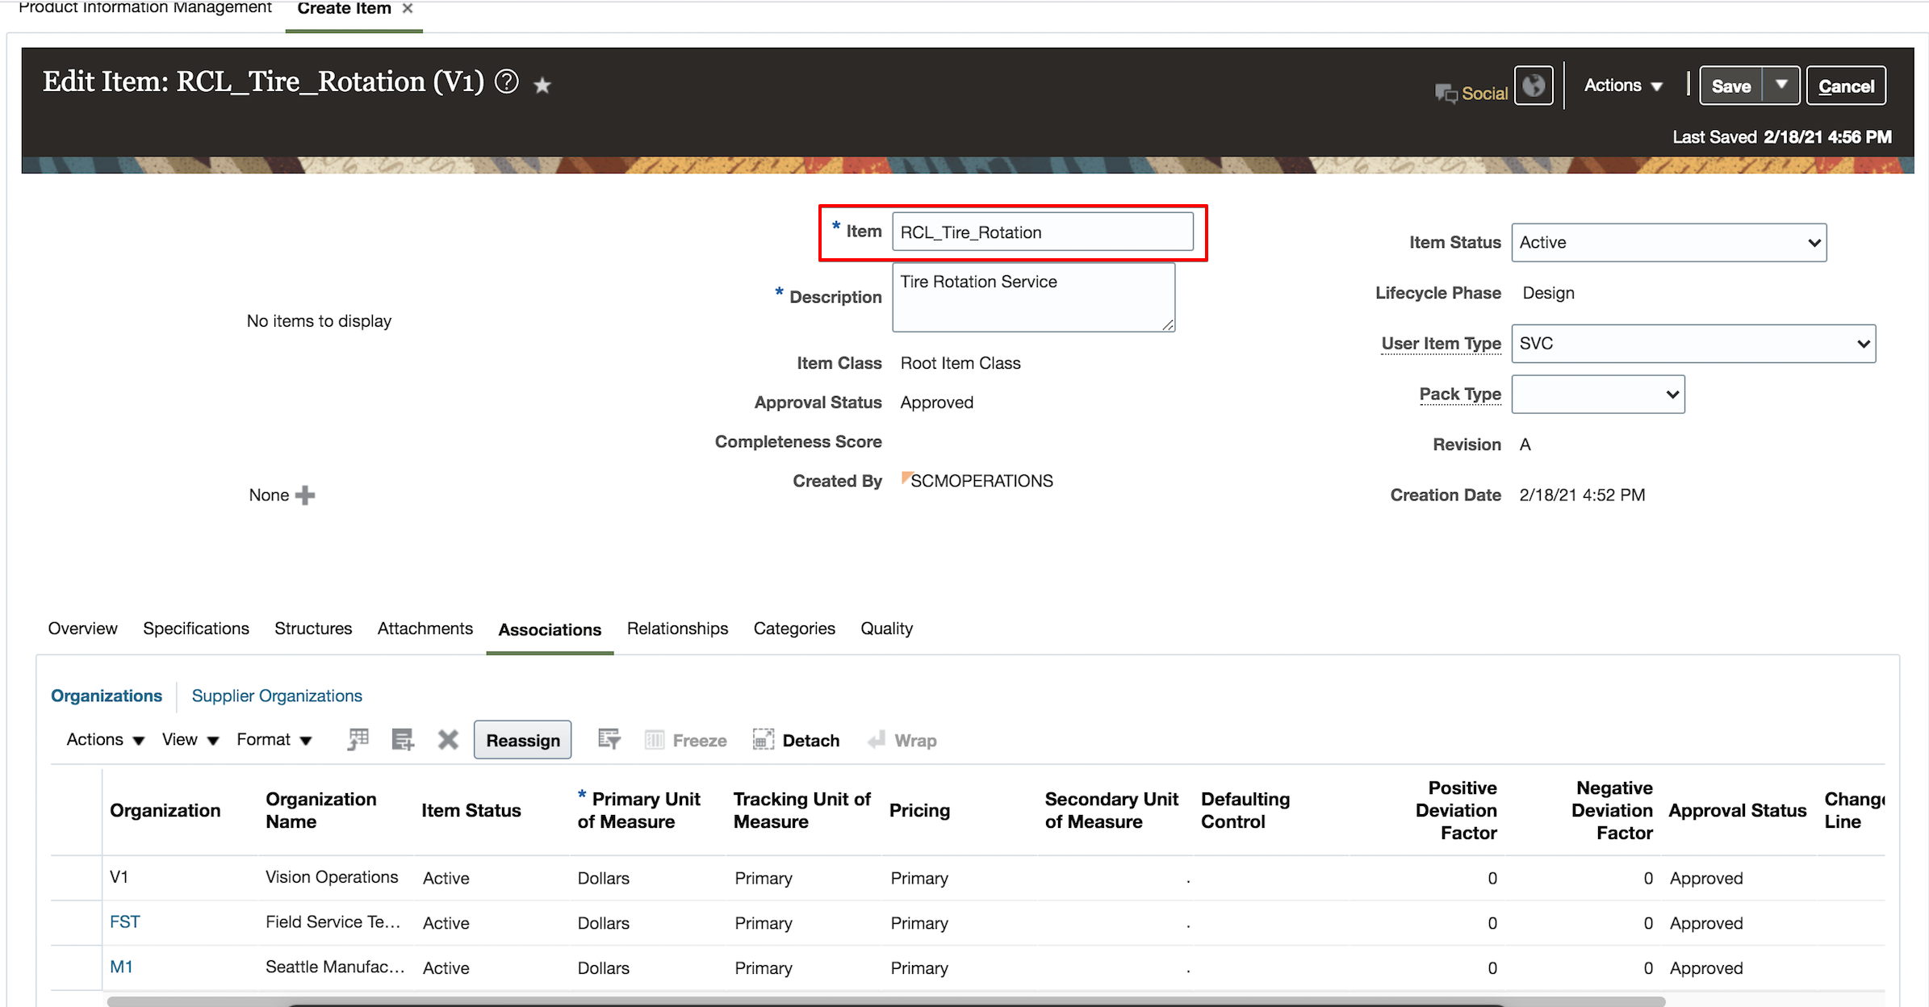Viewport: 1929px width, 1007px height.
Task: Open the Item Status dropdown showing Active
Action: click(1668, 242)
